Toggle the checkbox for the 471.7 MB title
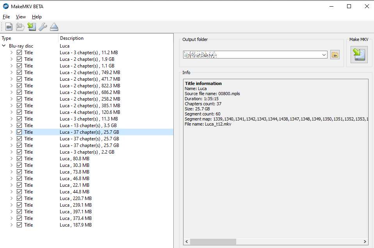Image resolution: width=374 pixels, height=248 pixels. click(x=19, y=79)
